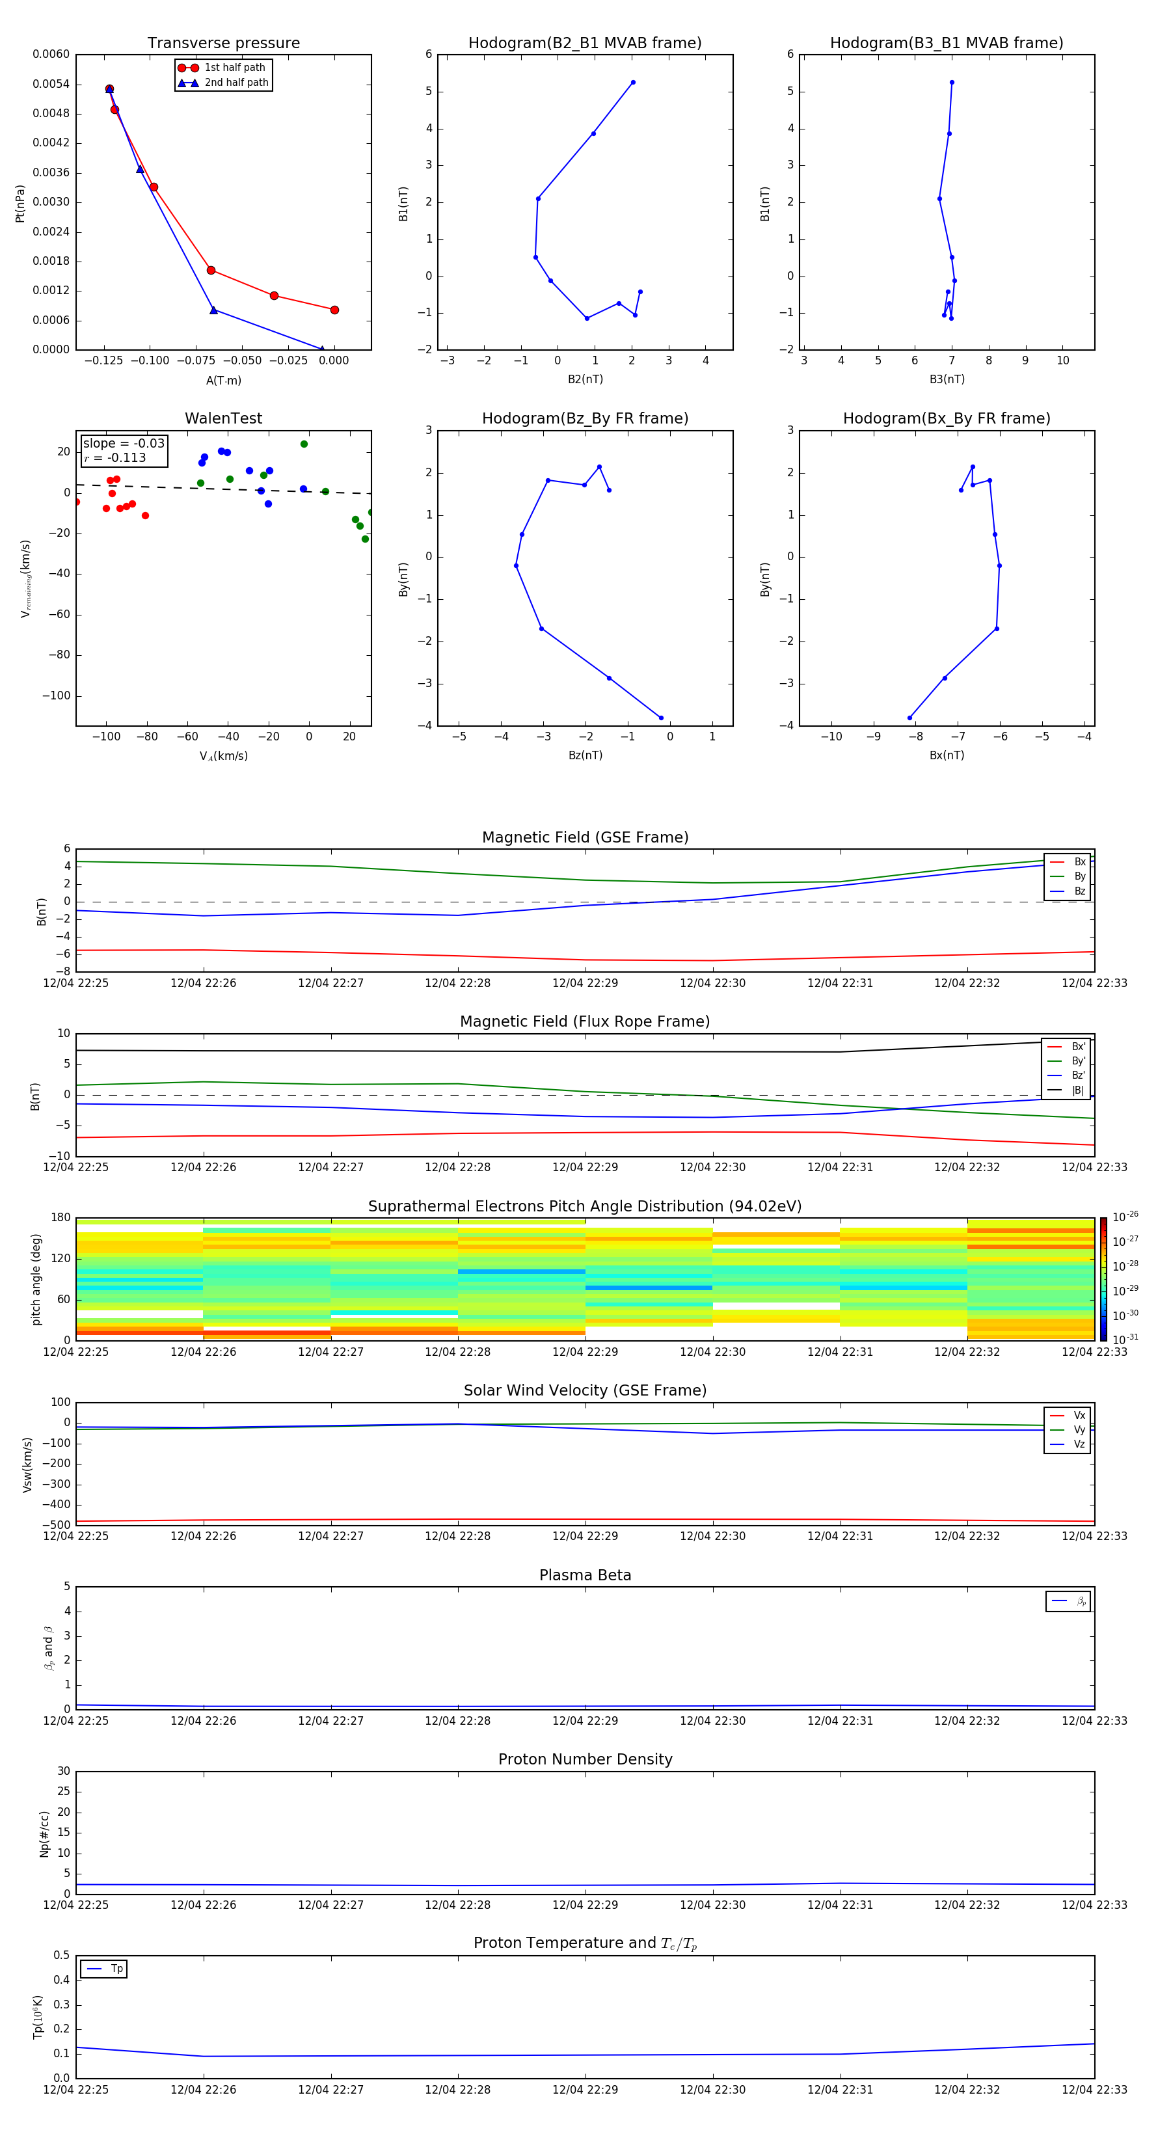Select the 'Pt(nPa)' y-axis label
1171x2147 pixels.
(x=20, y=204)
